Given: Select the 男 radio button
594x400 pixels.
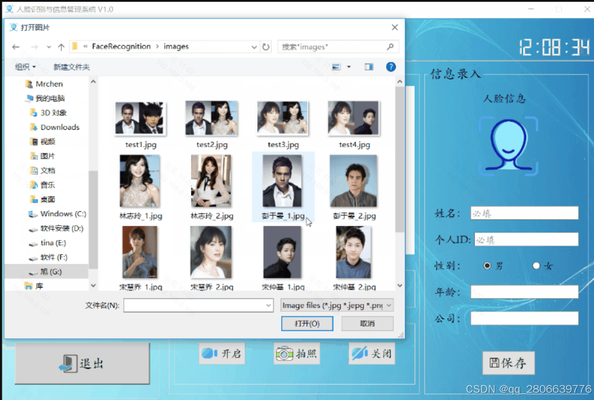Looking at the screenshot, I should tap(487, 265).
